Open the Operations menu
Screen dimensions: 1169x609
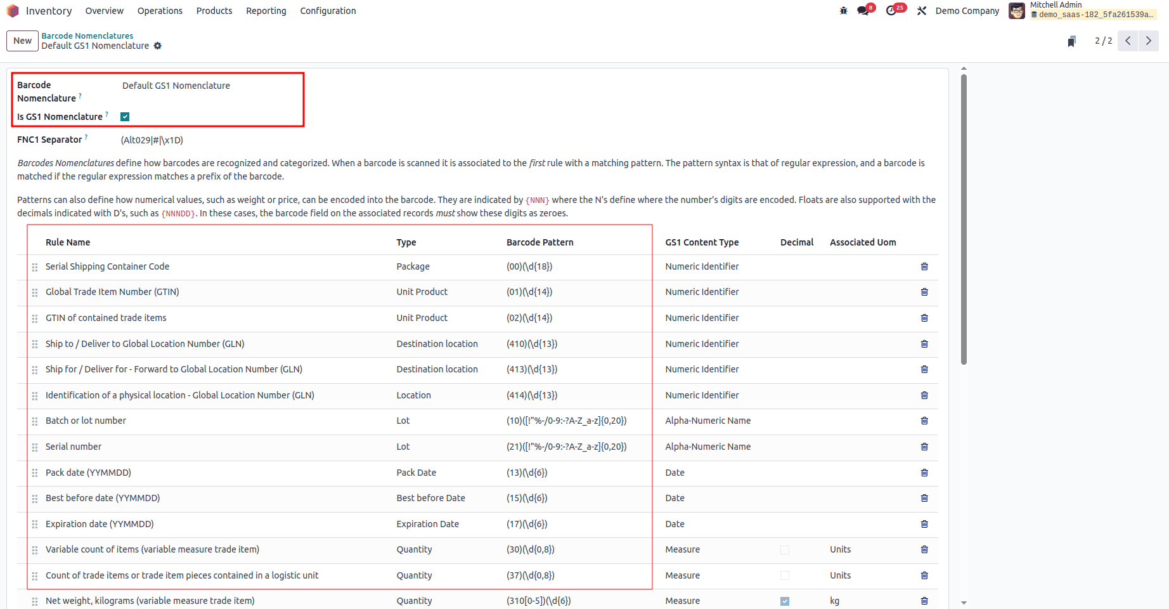(160, 11)
